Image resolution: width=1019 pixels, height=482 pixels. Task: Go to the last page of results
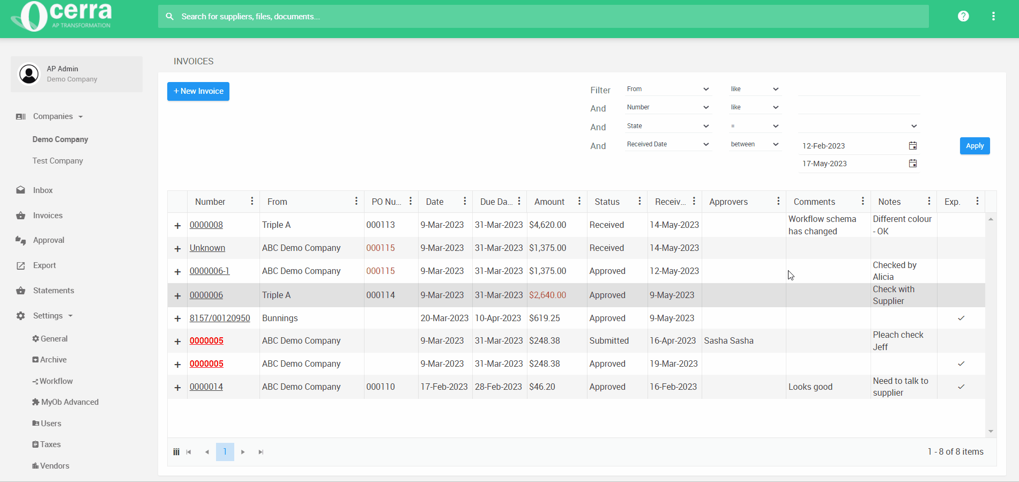click(x=261, y=452)
